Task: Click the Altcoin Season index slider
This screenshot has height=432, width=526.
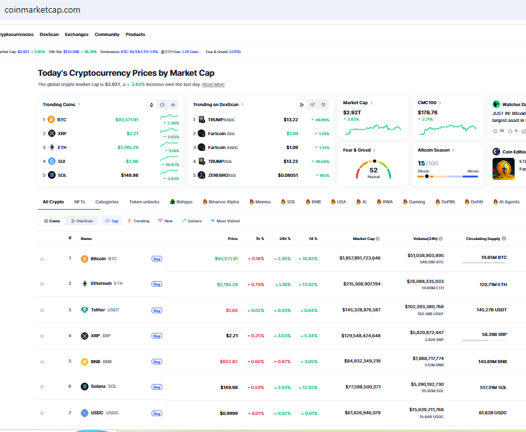Action: pyautogui.click(x=448, y=176)
